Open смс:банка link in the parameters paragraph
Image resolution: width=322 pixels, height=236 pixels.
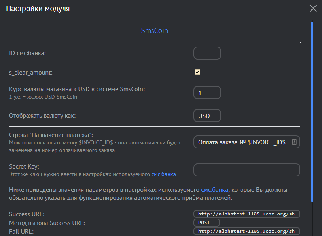click(214, 190)
